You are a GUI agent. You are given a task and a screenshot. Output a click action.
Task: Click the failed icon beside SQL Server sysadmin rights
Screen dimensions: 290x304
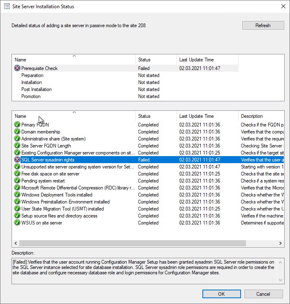[17, 159]
